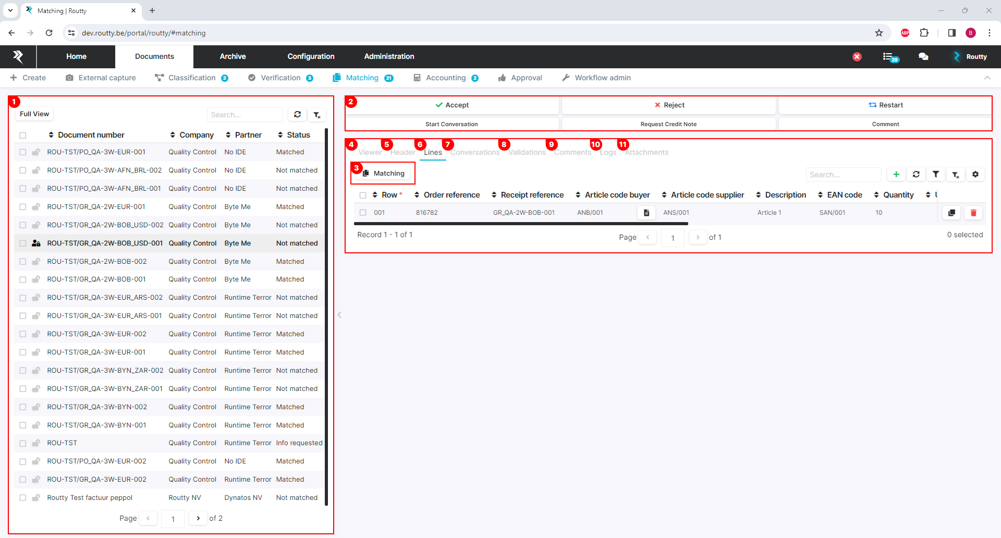Click the green plus add line icon
Image resolution: width=1001 pixels, height=538 pixels.
point(896,175)
